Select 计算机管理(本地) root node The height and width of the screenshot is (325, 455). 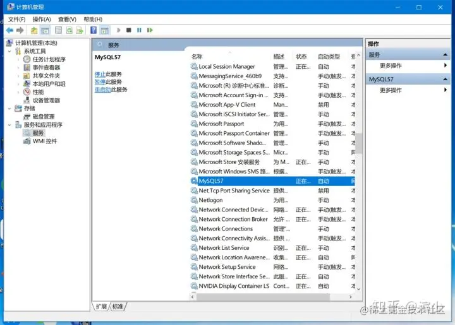click(36, 43)
